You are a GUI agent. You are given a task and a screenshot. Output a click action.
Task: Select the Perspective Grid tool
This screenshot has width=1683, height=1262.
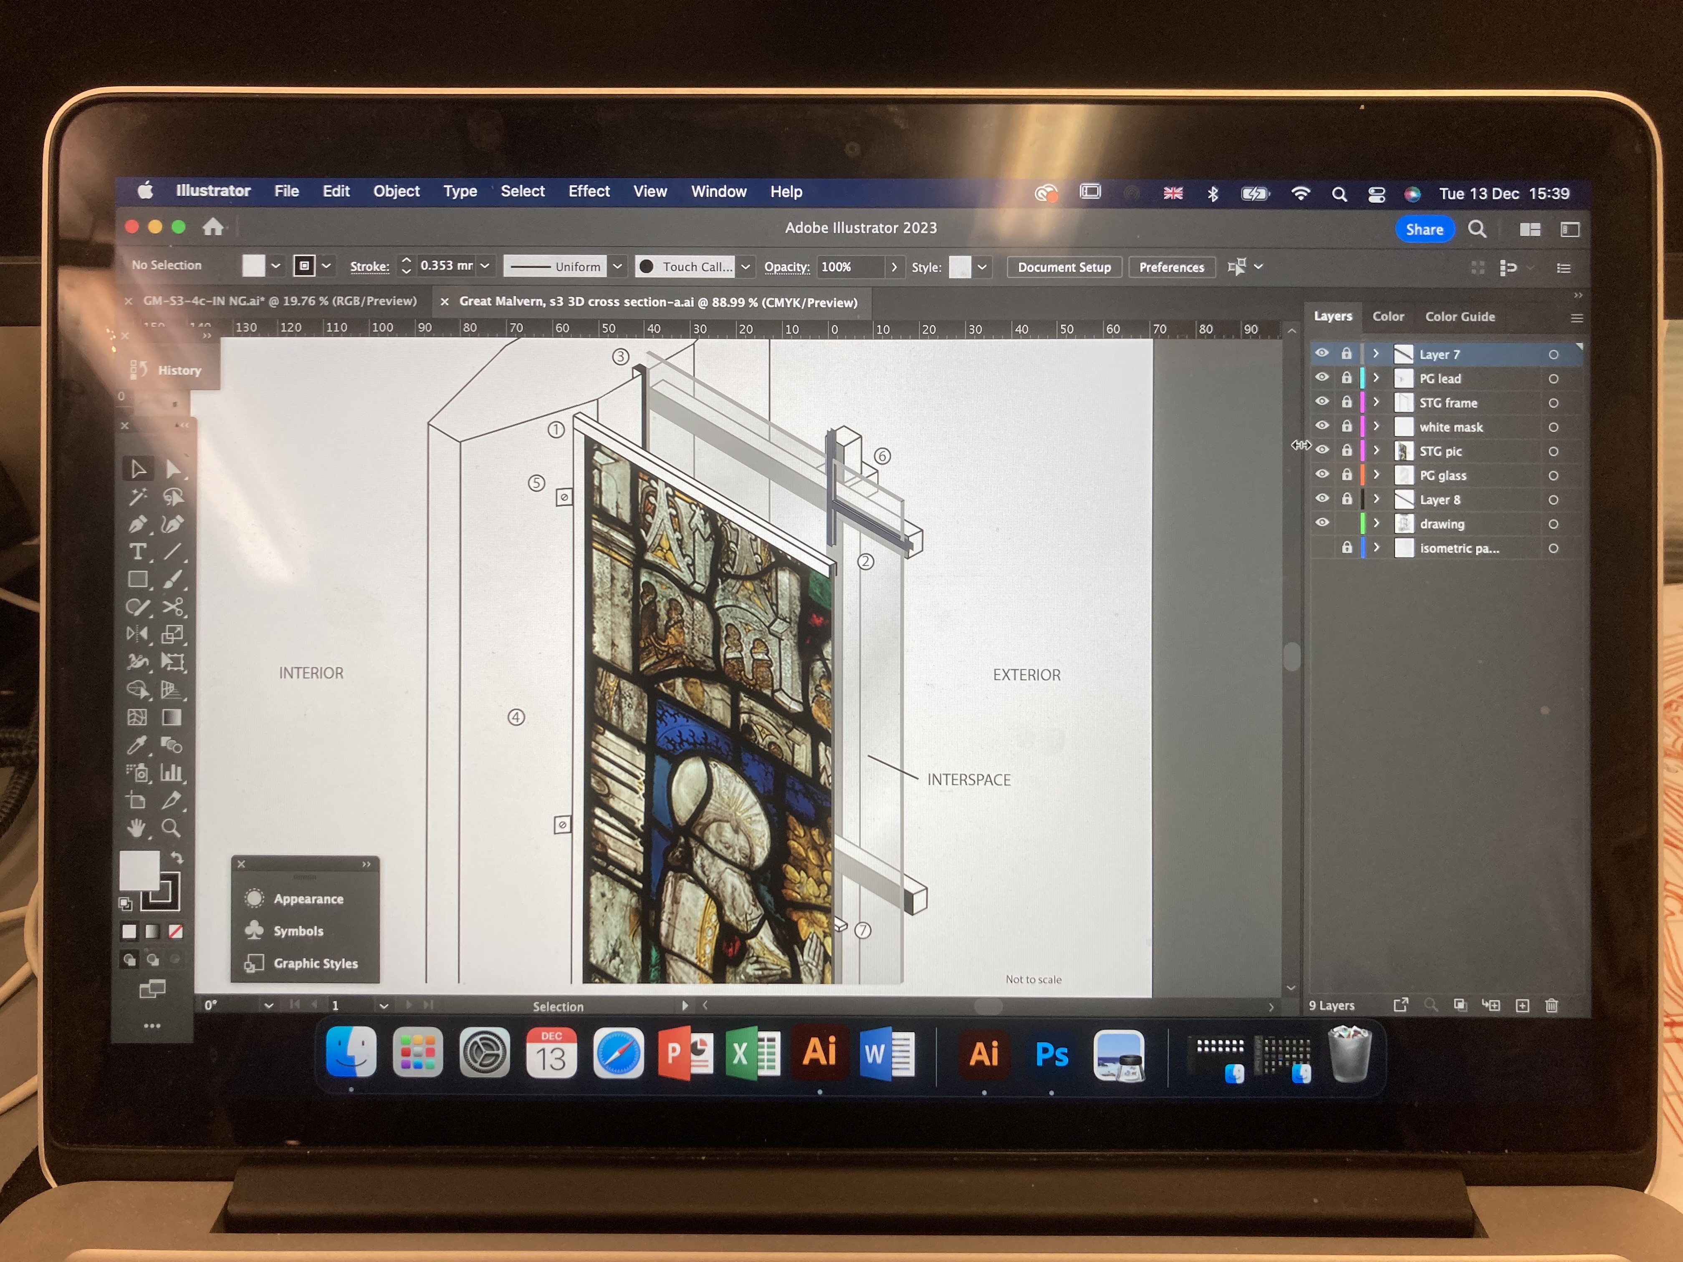[172, 690]
